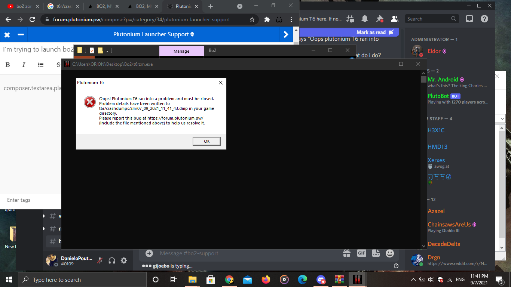The image size is (511, 287).
Task: Click the forum.plutonium.pw address bar
Action: tap(141, 19)
